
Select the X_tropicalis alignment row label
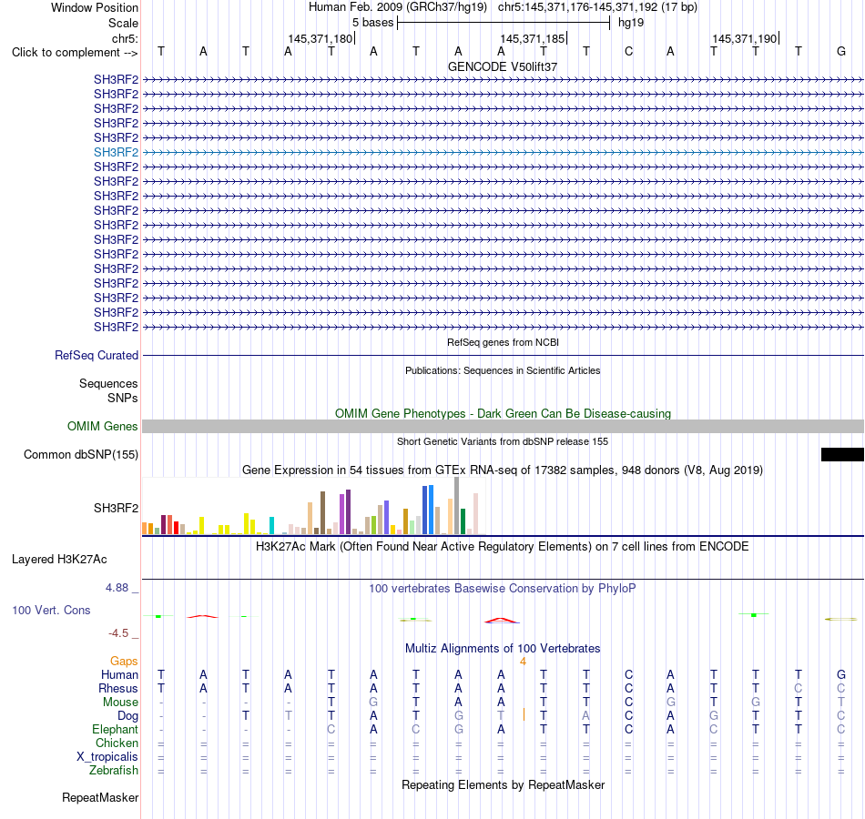click(x=107, y=757)
